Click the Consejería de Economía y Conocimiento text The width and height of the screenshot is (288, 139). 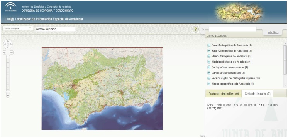[47, 10]
